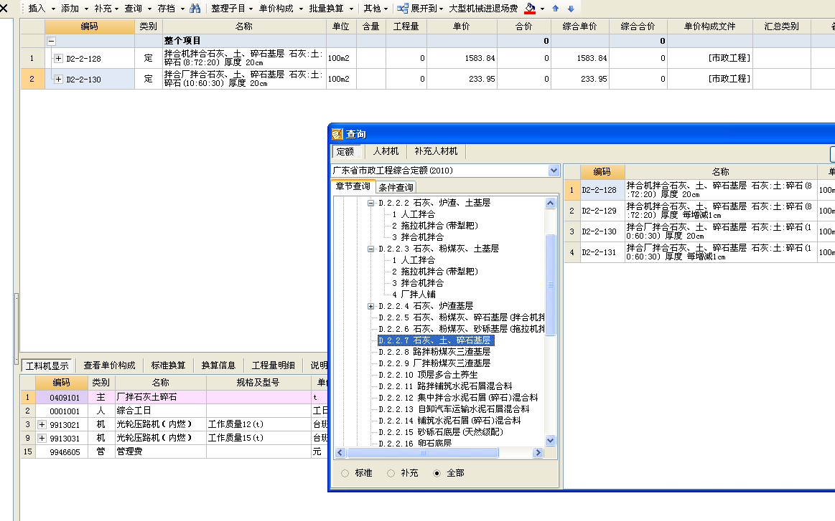Click the blue move-up arrow icon

pyautogui.click(x=556, y=9)
